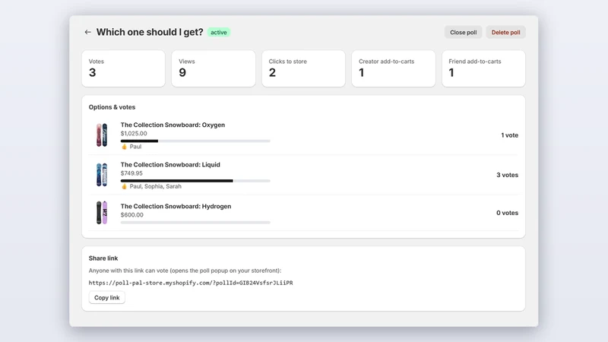Select the Votes stat card
This screenshot has width=608, height=342.
click(123, 68)
